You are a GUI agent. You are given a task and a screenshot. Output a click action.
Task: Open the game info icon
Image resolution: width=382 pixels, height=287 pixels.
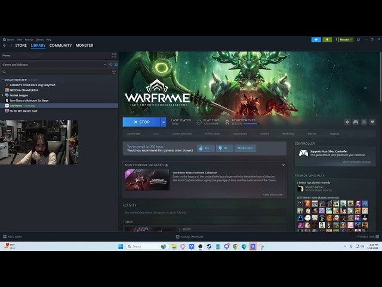(364, 122)
